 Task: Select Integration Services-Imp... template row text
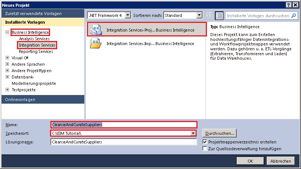click(150, 44)
